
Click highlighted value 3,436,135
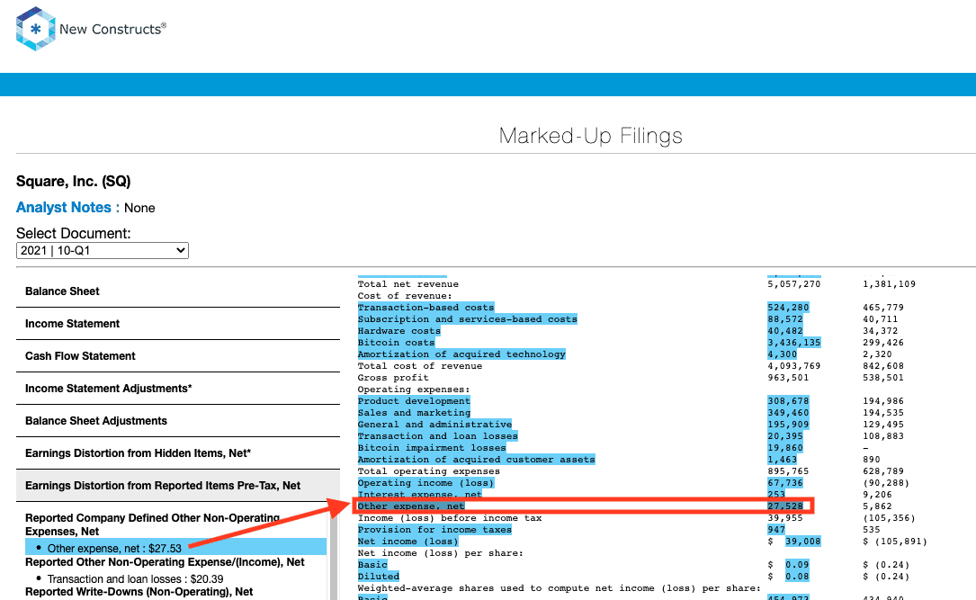pos(793,343)
